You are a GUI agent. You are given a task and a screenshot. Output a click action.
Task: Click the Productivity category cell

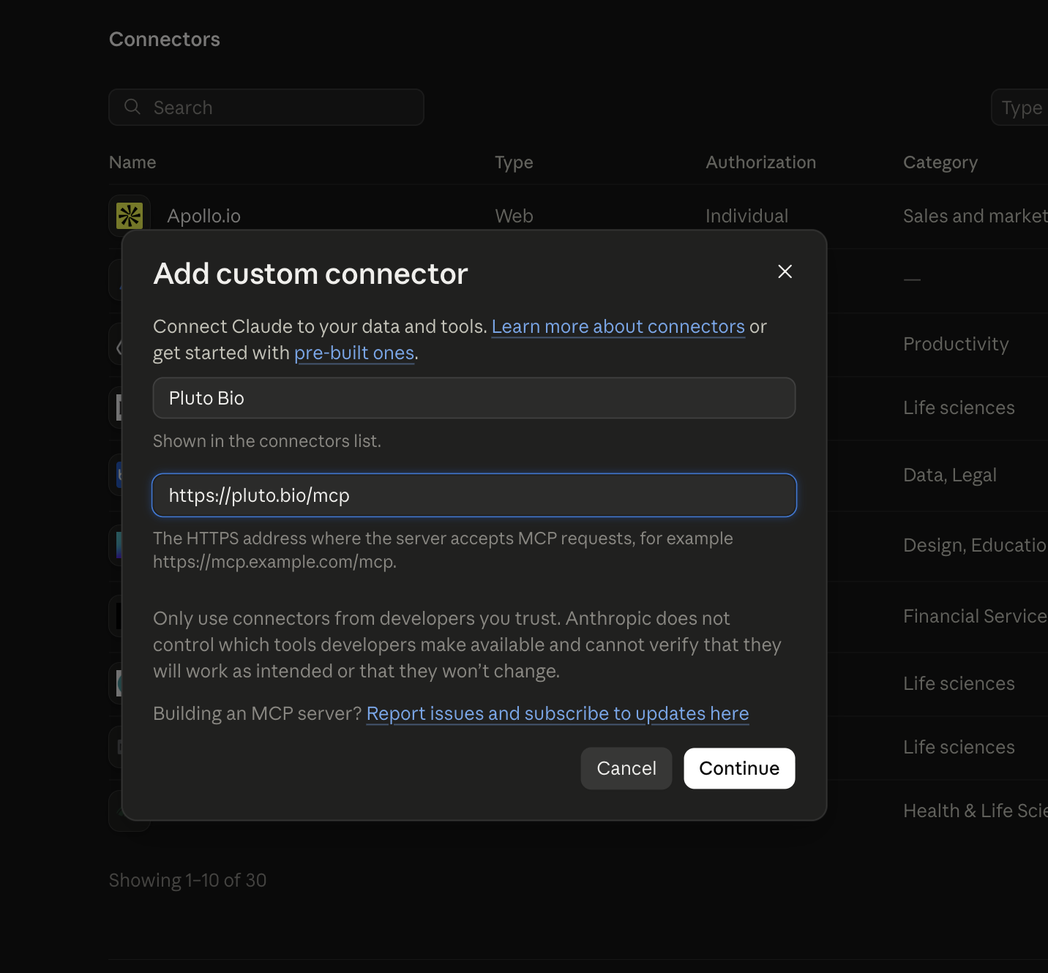956,344
